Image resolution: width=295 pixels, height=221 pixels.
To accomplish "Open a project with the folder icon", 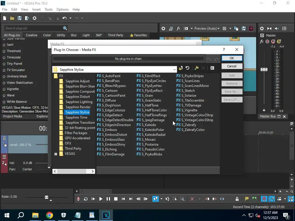I will point(12,18).
